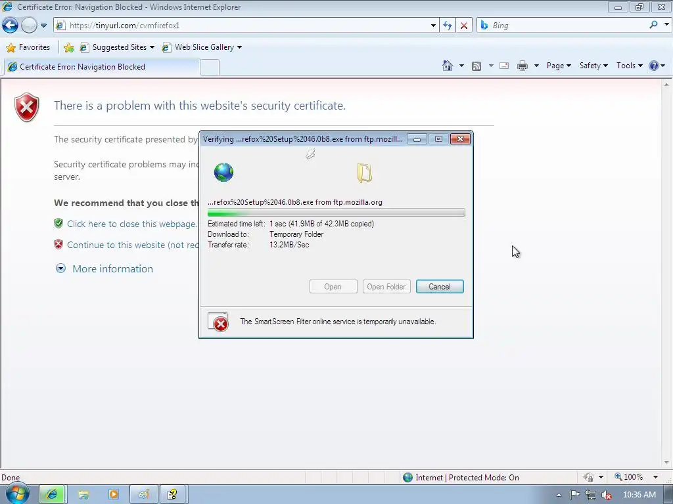Click the page scrollbar up arrow
The height and width of the screenshot is (504, 673).
coord(666,85)
